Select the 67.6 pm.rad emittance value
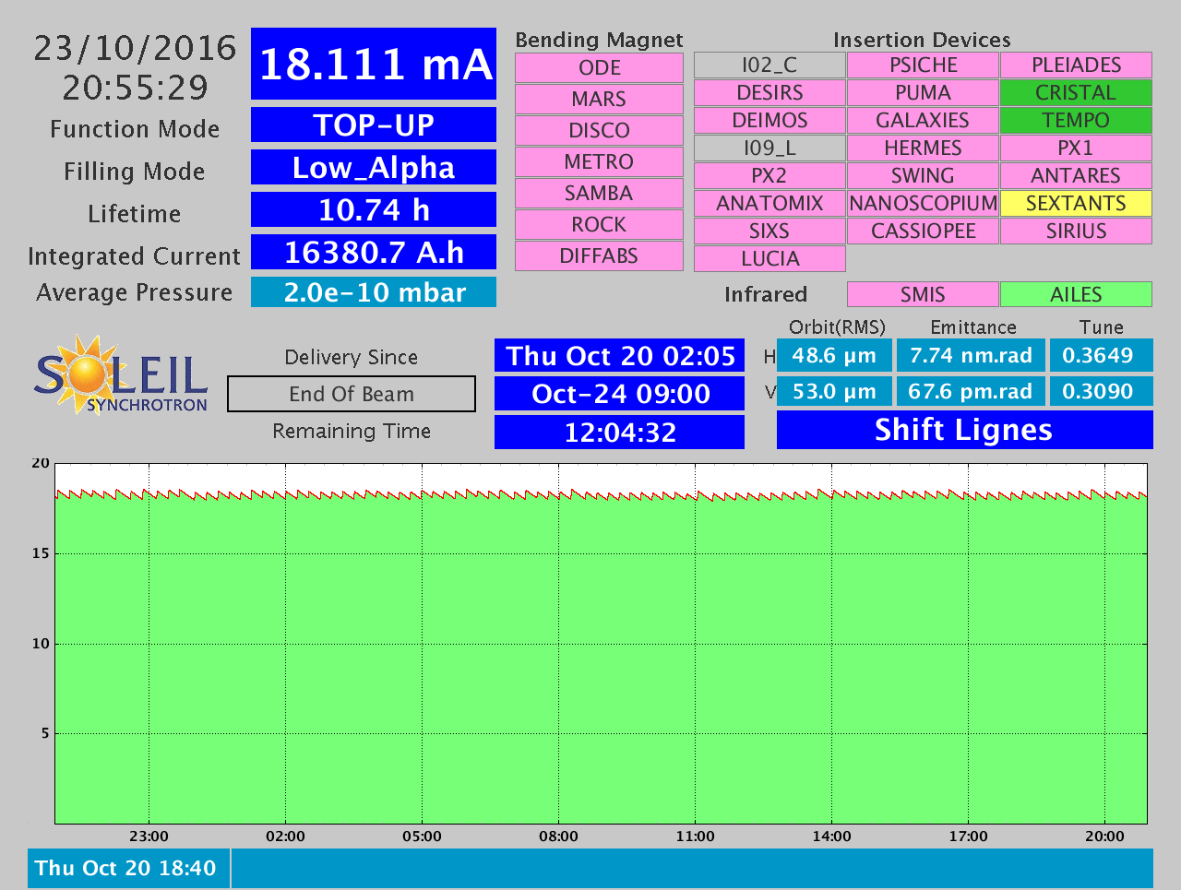 coord(971,391)
